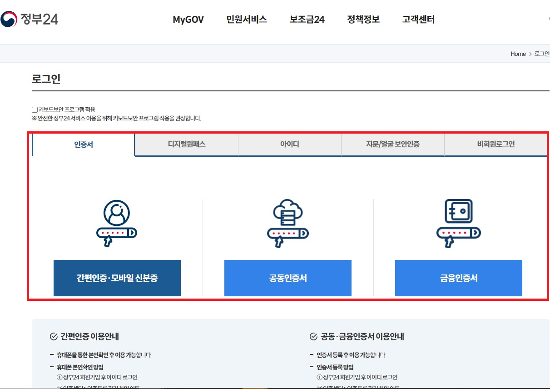
Task: Open the MyGOV menu
Action: (x=188, y=20)
